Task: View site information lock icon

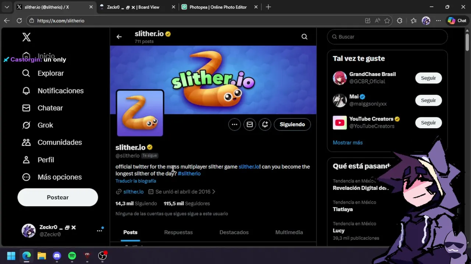Action: click(32, 21)
